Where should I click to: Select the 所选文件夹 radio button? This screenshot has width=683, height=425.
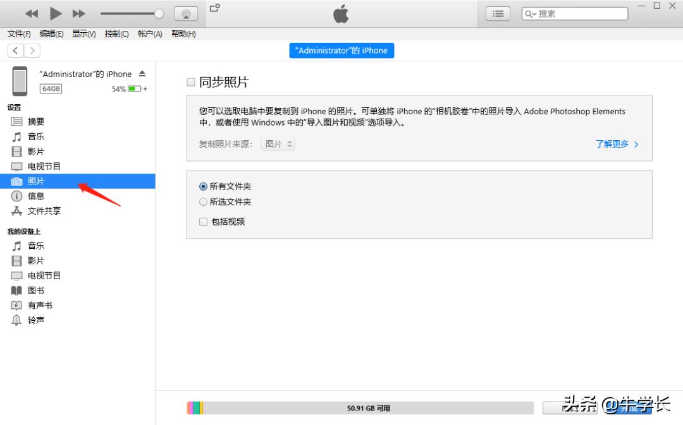203,203
